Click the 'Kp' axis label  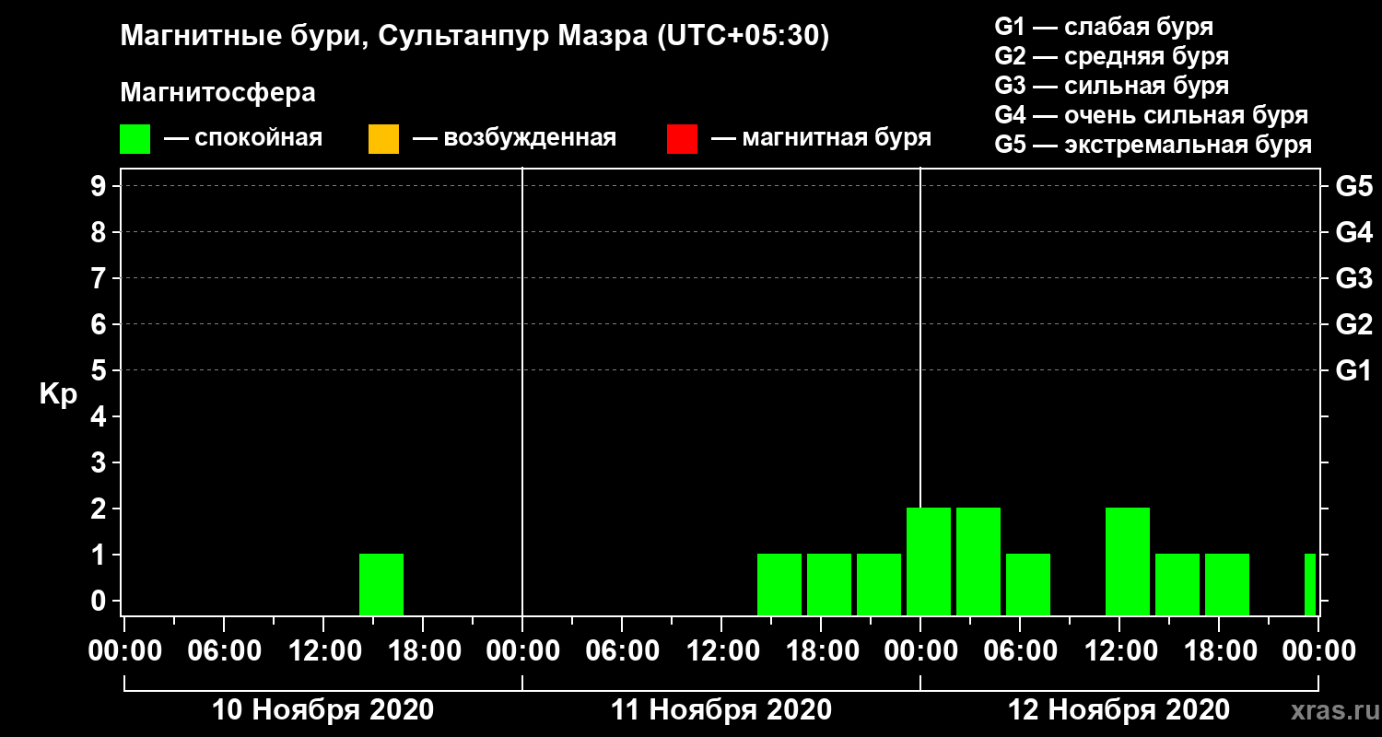[x=58, y=394]
